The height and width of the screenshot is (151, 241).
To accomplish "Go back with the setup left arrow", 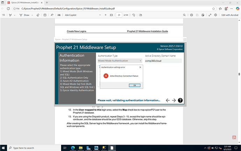I will (168, 100).
